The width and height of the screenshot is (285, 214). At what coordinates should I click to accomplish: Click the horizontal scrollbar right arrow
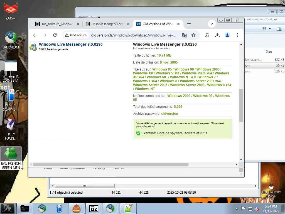point(237,164)
